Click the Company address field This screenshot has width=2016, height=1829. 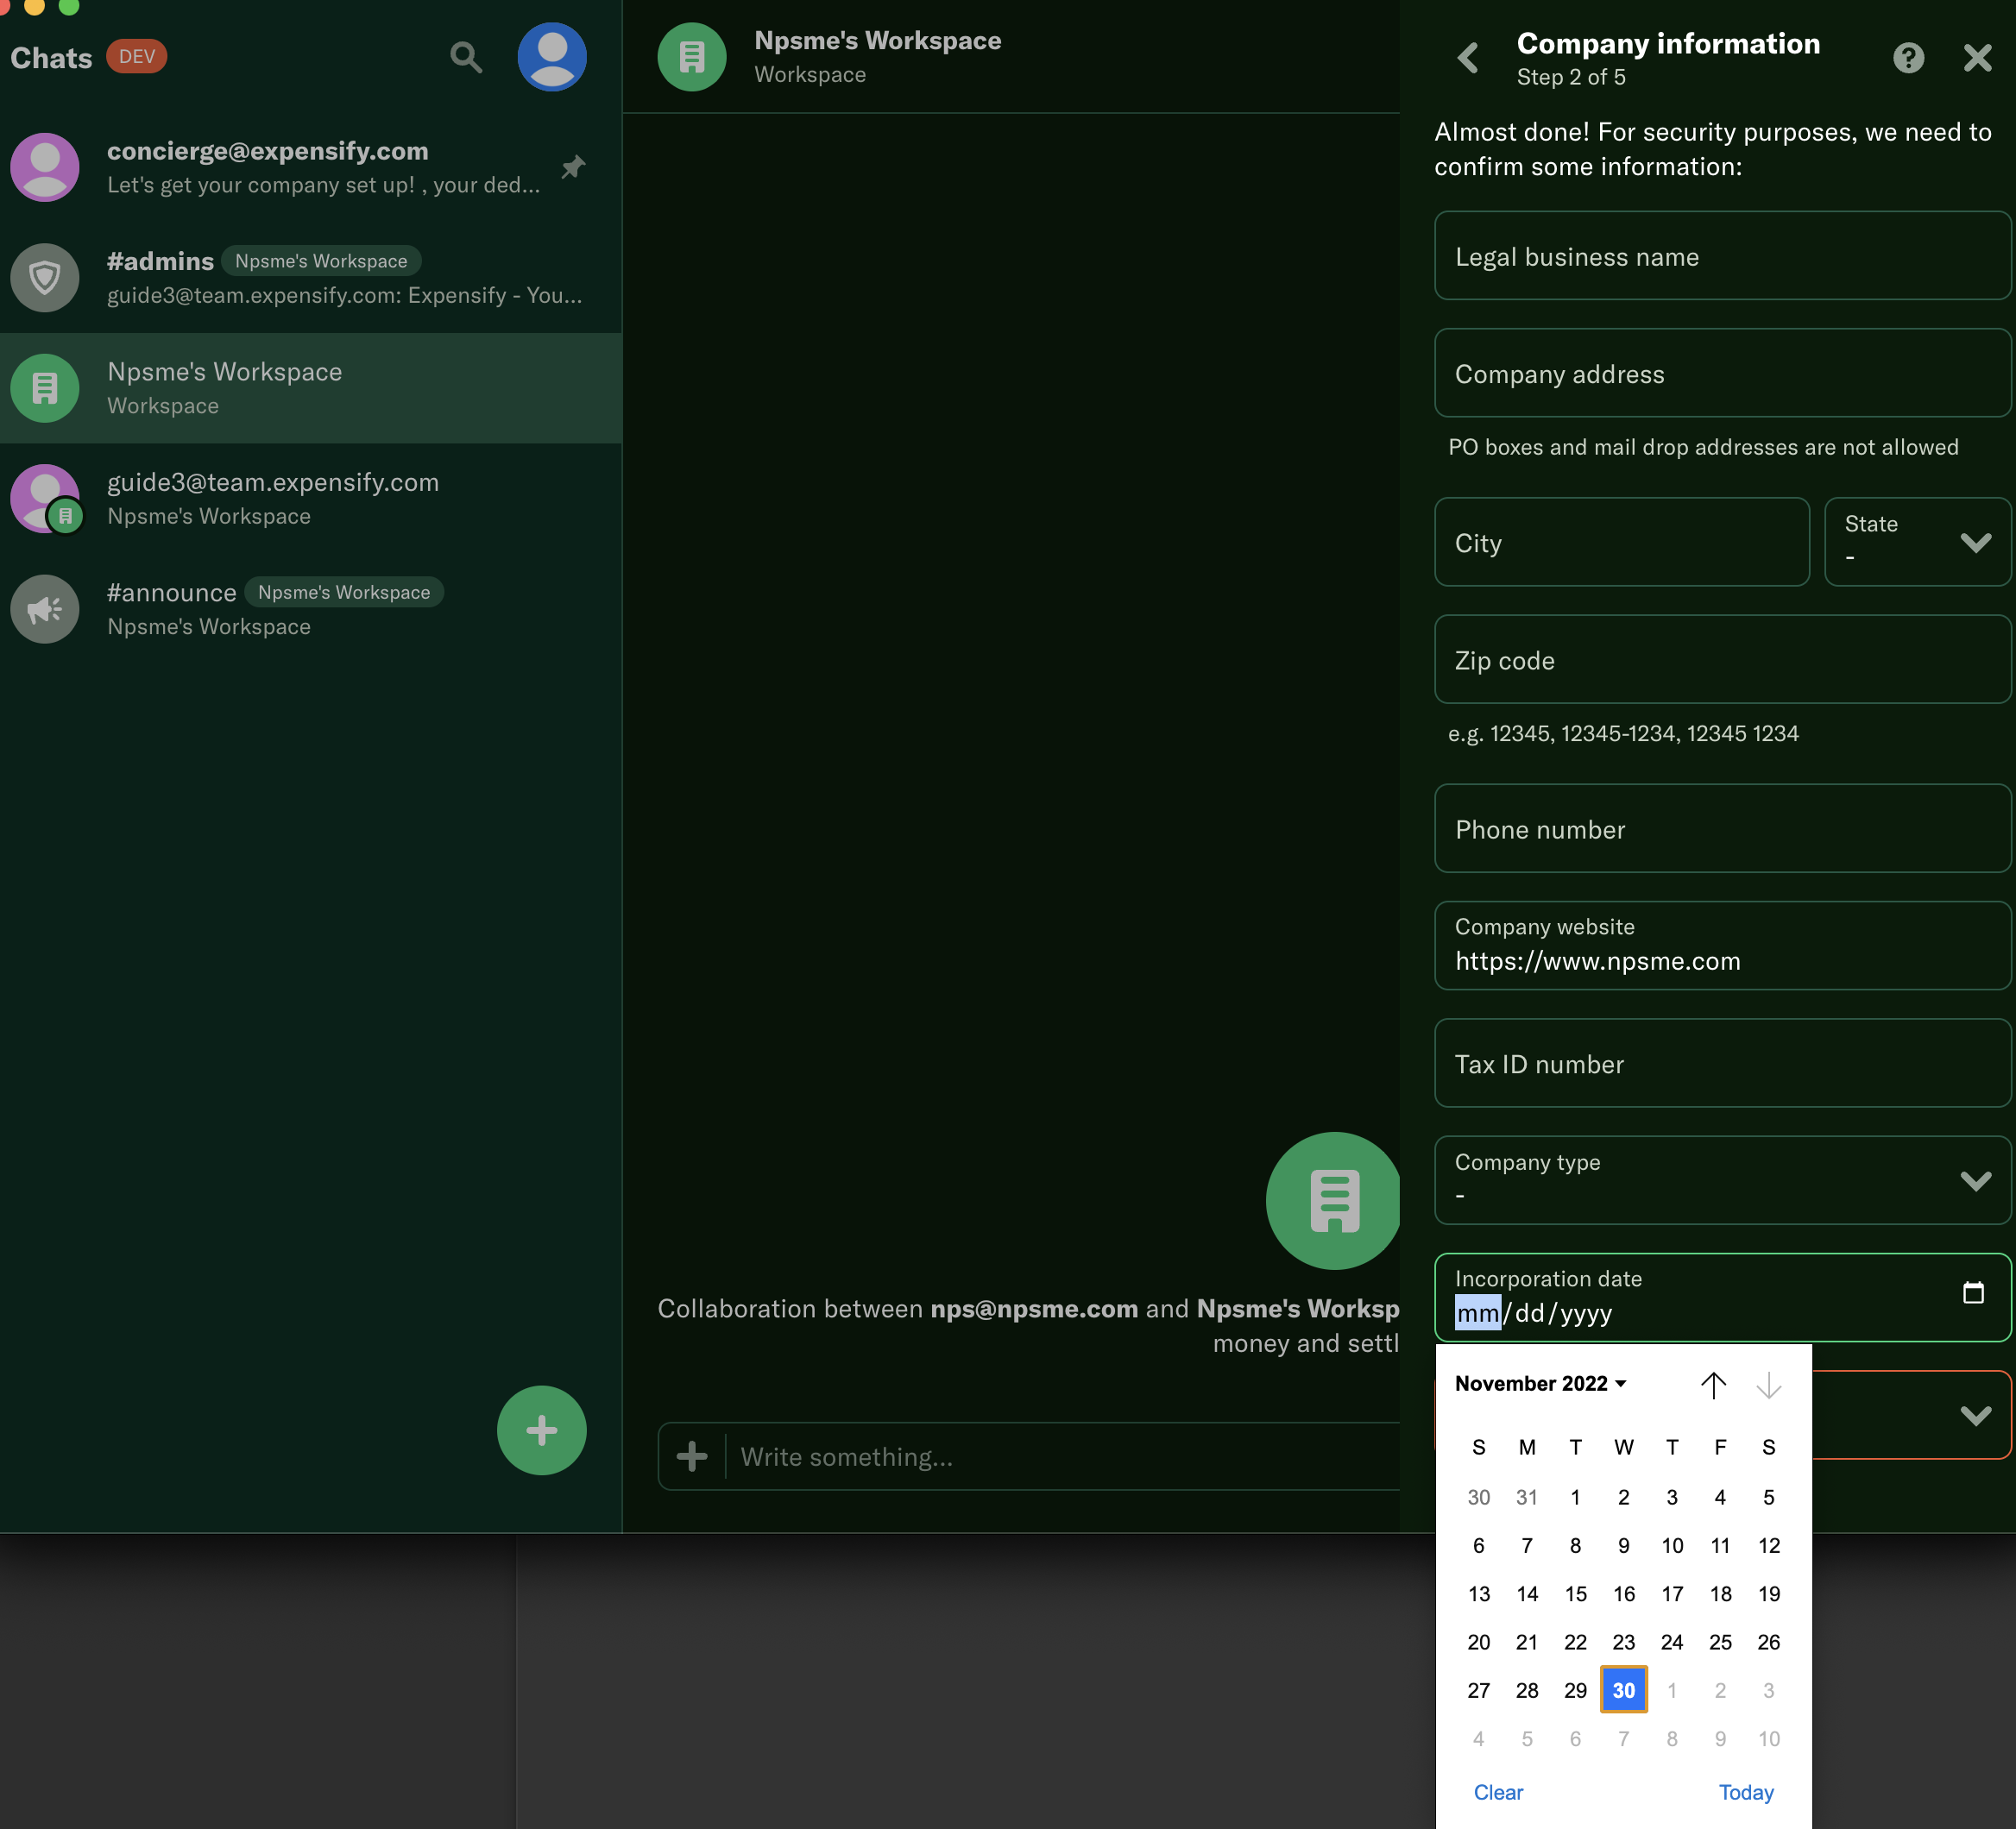[x=1722, y=373]
